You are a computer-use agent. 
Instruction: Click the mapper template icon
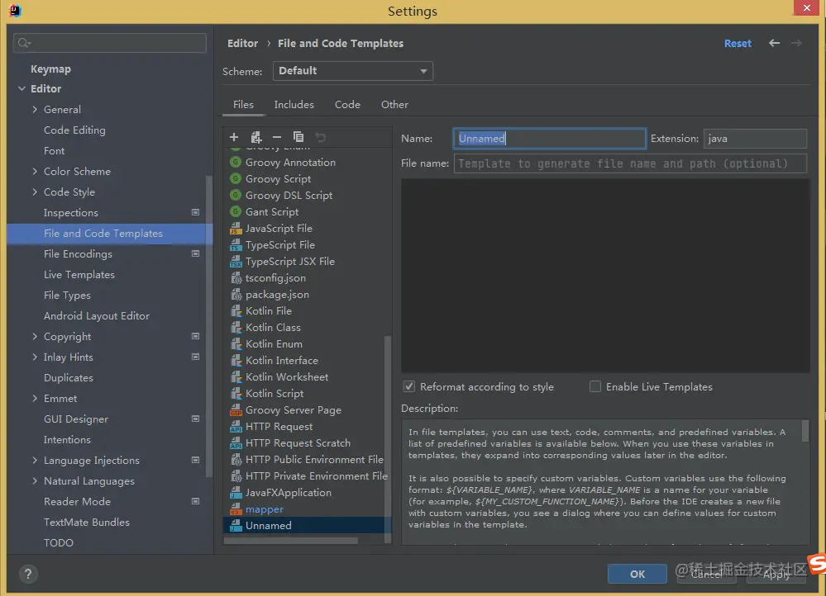click(x=236, y=509)
